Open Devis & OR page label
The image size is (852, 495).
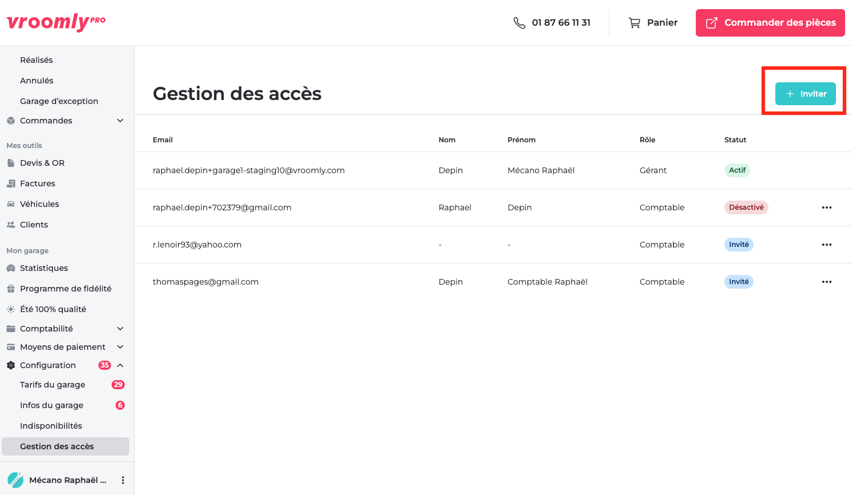(x=42, y=163)
